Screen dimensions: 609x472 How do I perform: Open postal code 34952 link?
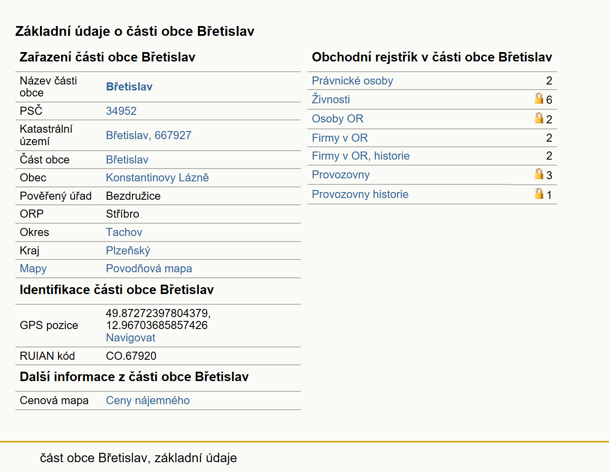pyautogui.click(x=121, y=111)
